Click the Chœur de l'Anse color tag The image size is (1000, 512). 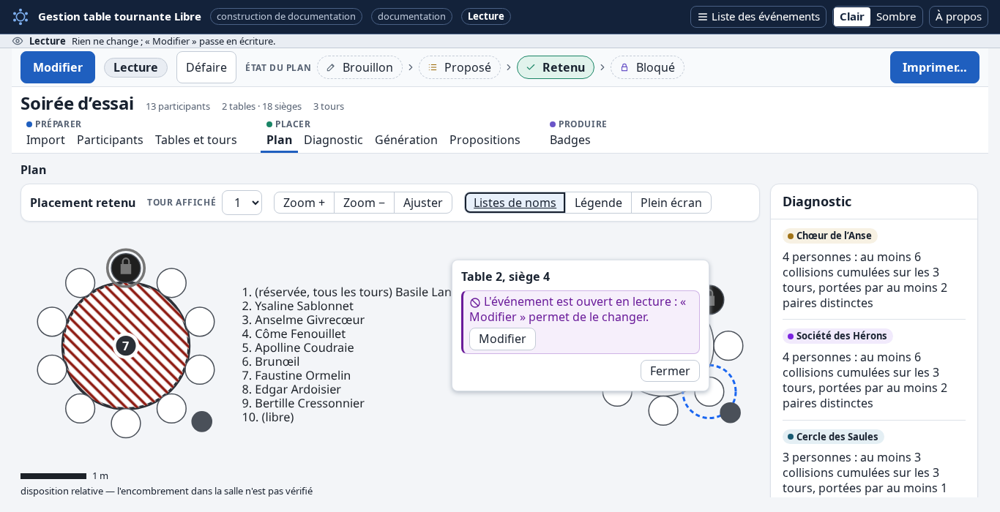830,236
